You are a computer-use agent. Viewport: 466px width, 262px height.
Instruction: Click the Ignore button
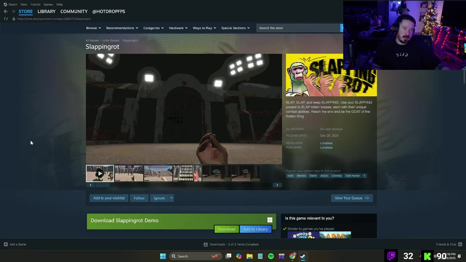pyautogui.click(x=159, y=198)
